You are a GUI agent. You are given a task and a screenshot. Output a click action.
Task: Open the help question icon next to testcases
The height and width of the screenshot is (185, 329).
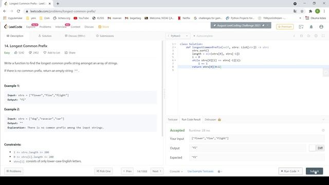pos(219,171)
